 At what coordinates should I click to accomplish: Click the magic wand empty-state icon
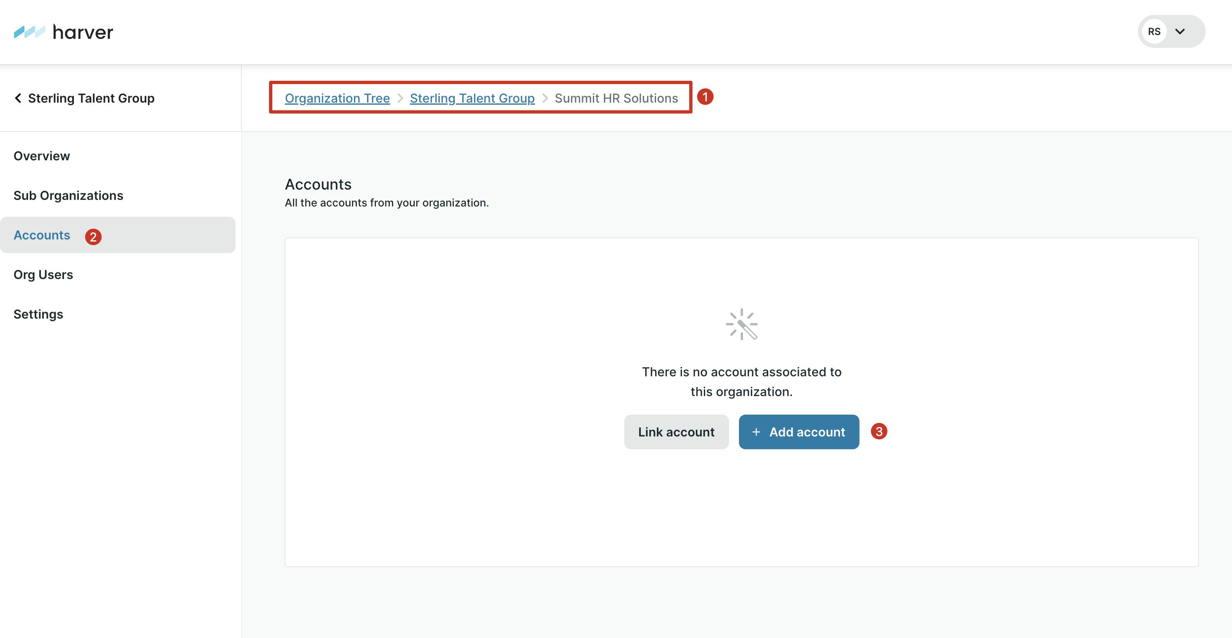click(x=741, y=324)
